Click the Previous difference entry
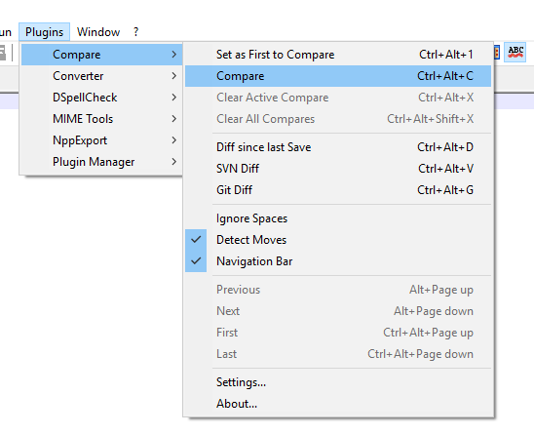 [338, 290]
